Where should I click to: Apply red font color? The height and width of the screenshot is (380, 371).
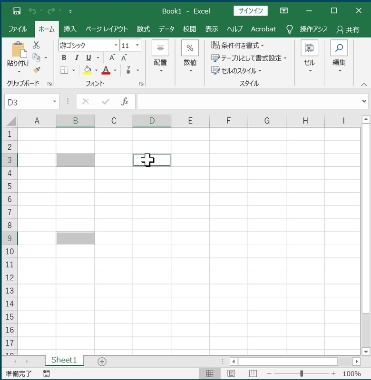(x=106, y=70)
